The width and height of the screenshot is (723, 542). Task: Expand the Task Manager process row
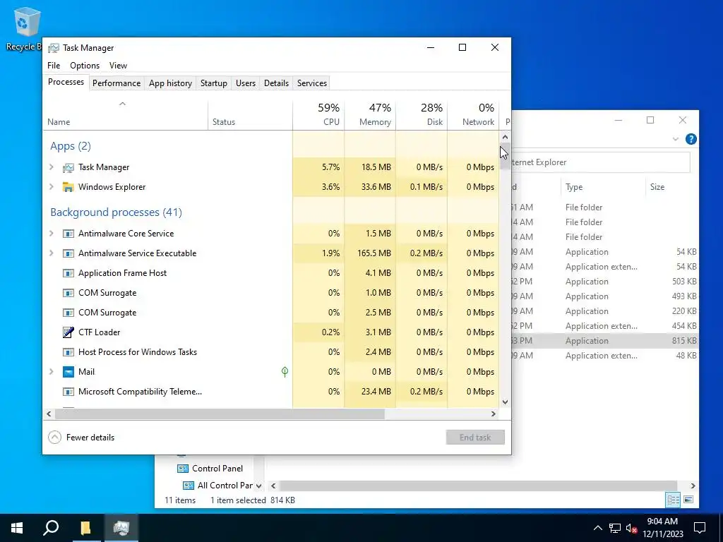pos(52,167)
